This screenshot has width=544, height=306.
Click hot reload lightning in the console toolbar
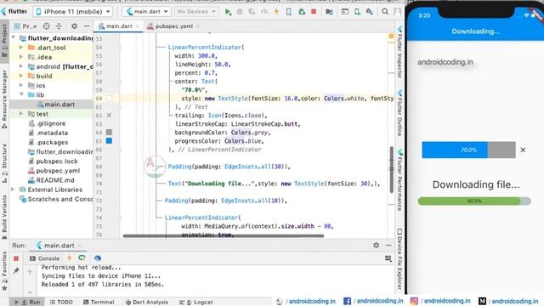[x=70, y=258]
